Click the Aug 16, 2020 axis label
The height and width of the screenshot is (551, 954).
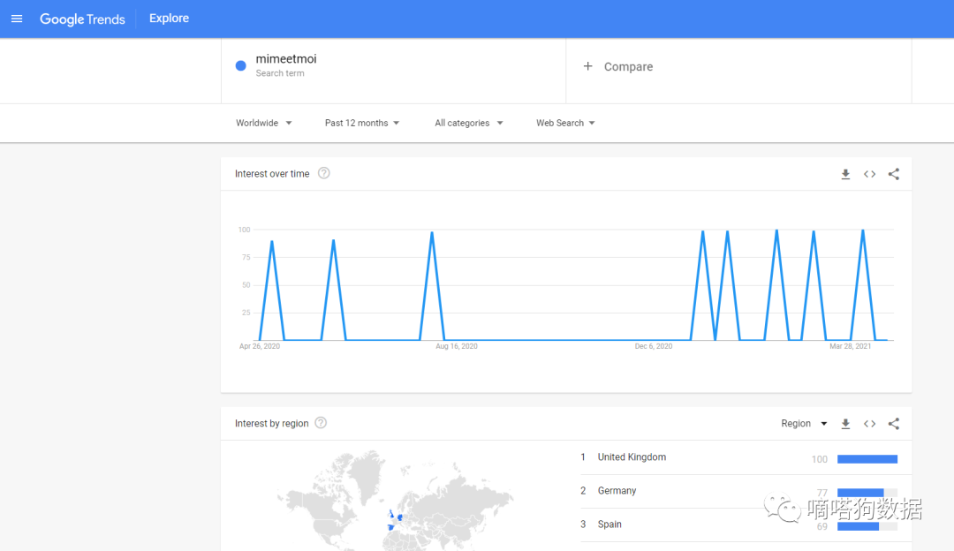pos(457,346)
